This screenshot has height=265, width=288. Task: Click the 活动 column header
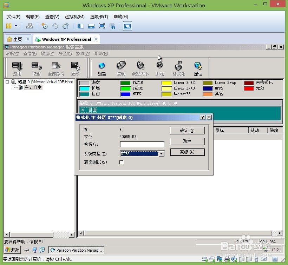tap(258, 131)
